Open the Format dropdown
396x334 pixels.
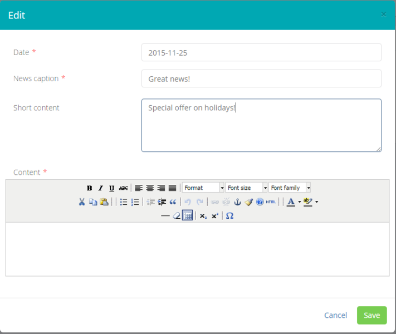pos(203,188)
